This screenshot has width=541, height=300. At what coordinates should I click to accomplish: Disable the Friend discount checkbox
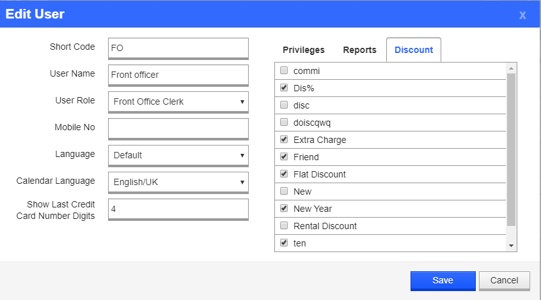284,157
